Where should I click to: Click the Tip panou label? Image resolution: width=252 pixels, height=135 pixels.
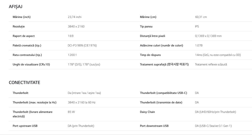click(146, 27)
